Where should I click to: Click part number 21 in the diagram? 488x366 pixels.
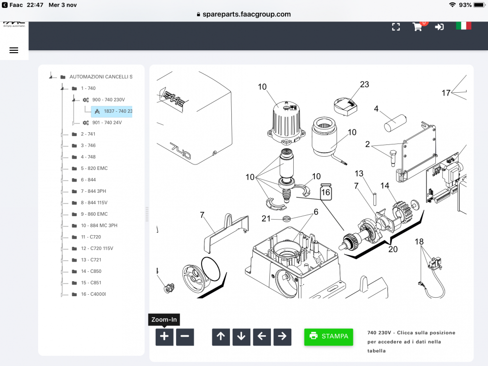pyautogui.click(x=266, y=219)
